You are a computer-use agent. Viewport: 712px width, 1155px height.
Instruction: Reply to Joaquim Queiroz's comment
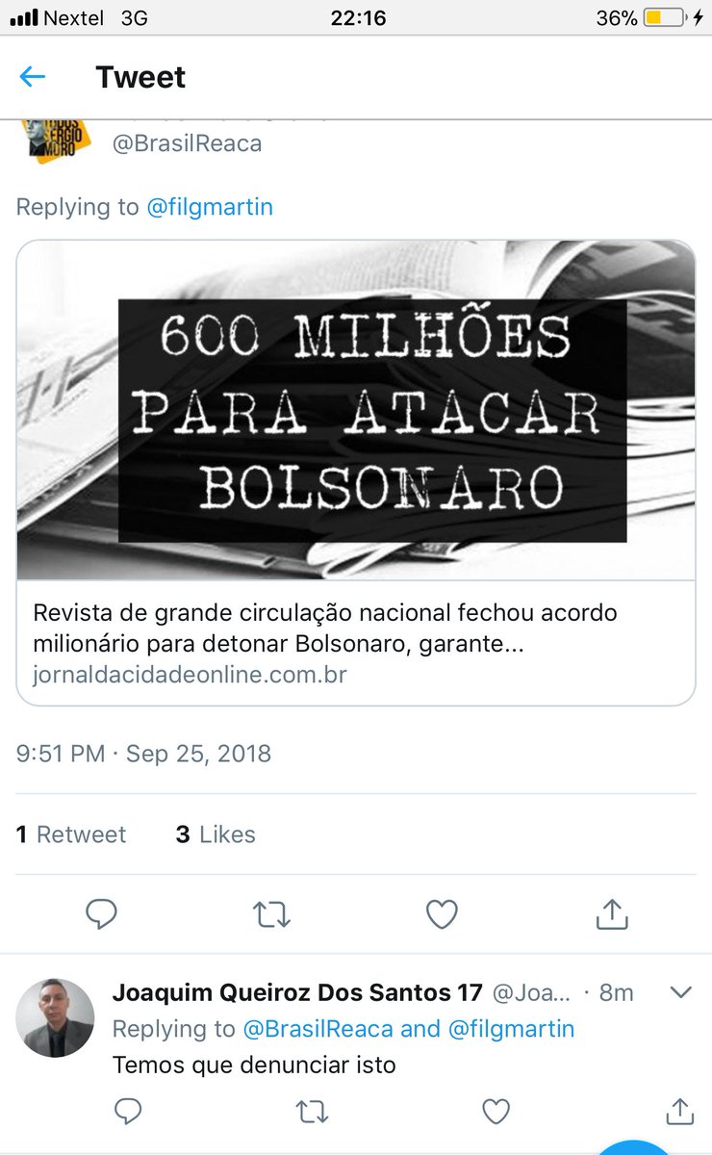(x=128, y=1113)
